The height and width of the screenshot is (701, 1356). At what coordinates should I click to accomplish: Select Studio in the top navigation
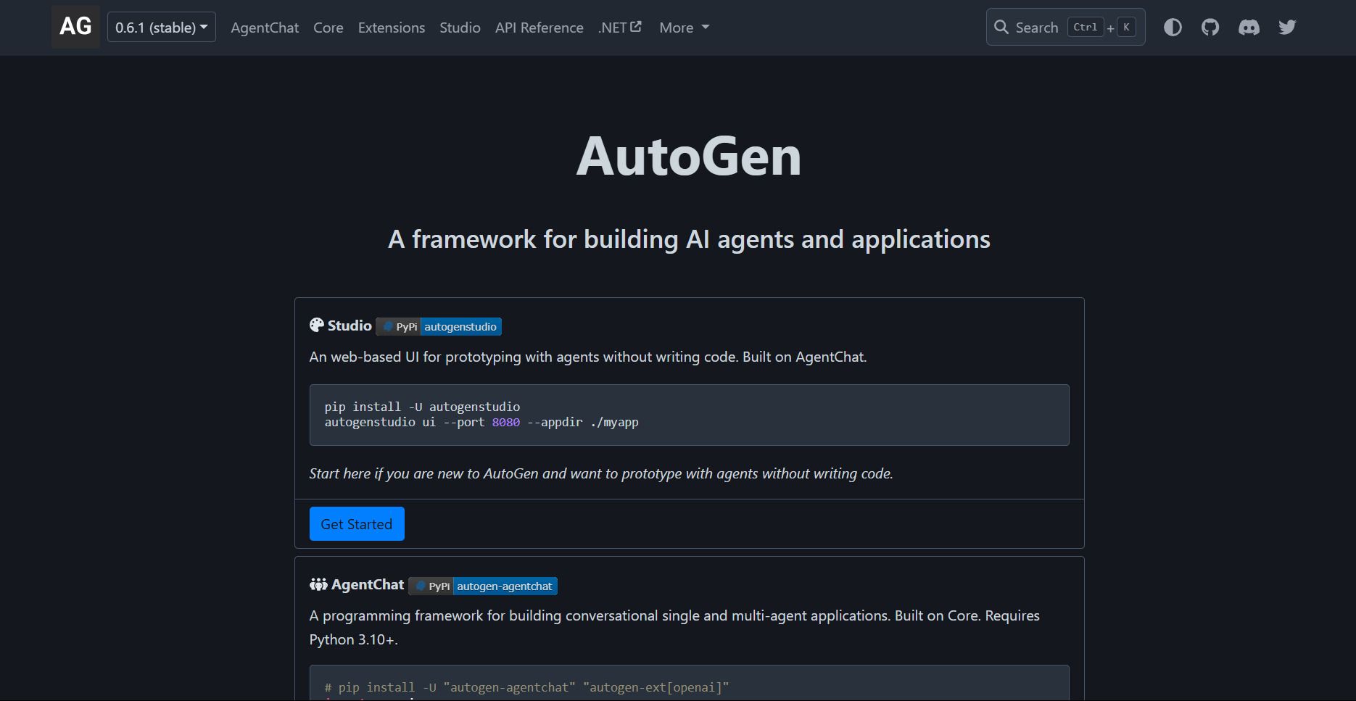460,28
